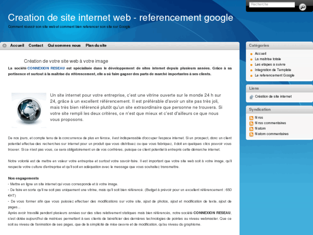Click bold CONNEXION RESEAU in last paragraph
Screen dimensions: 313x235
[212, 213]
